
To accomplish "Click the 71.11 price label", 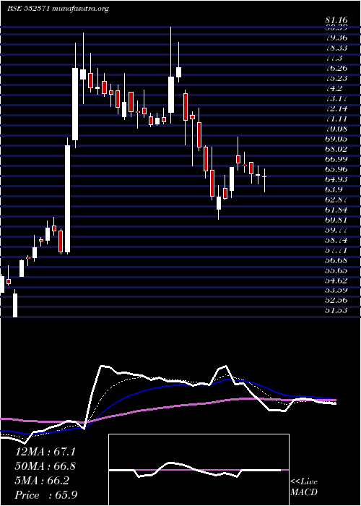I will [336, 119].
